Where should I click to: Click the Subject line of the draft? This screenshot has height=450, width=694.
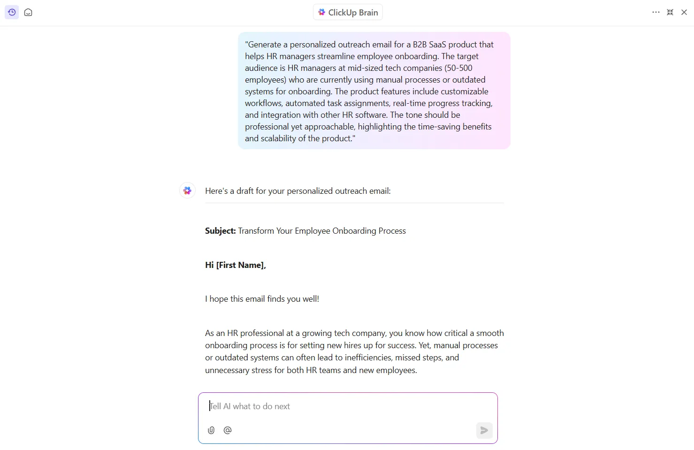pyautogui.click(x=305, y=231)
